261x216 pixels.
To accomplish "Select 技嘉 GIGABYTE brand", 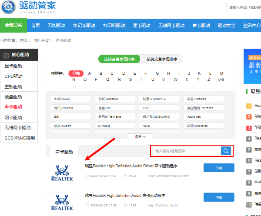I will tap(159, 99).
